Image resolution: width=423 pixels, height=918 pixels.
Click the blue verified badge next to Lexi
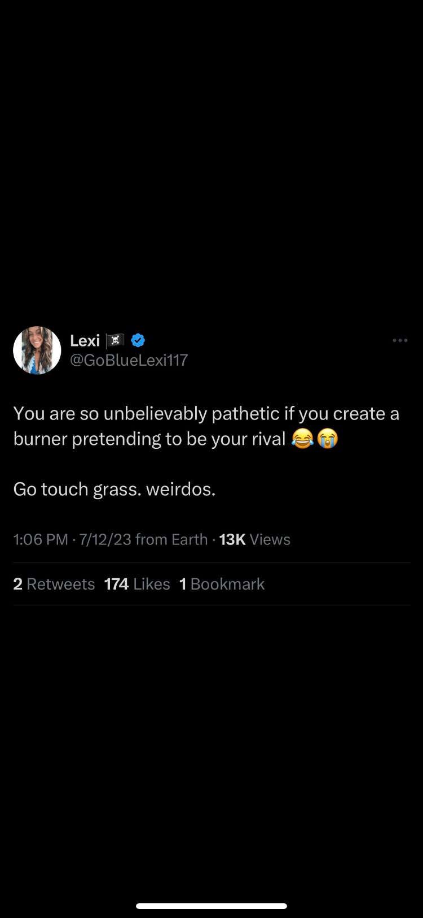tap(137, 340)
